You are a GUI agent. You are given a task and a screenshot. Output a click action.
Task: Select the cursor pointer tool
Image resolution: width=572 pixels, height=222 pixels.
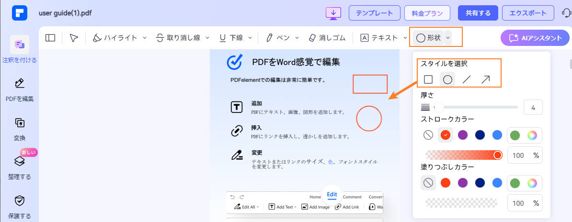tap(74, 38)
